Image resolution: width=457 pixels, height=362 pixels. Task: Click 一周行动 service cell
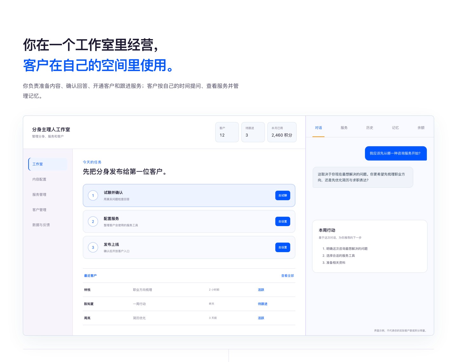[139, 304]
